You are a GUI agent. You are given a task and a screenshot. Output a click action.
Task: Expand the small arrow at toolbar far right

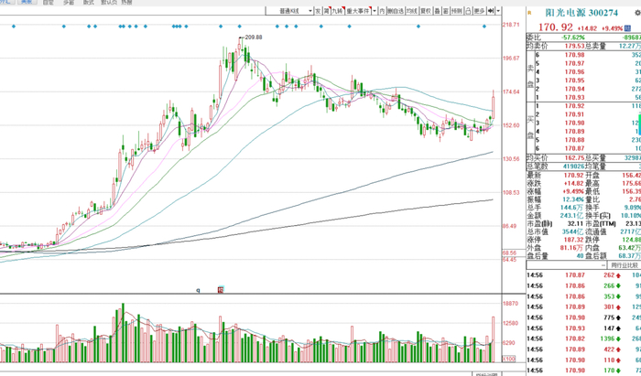[498, 11]
